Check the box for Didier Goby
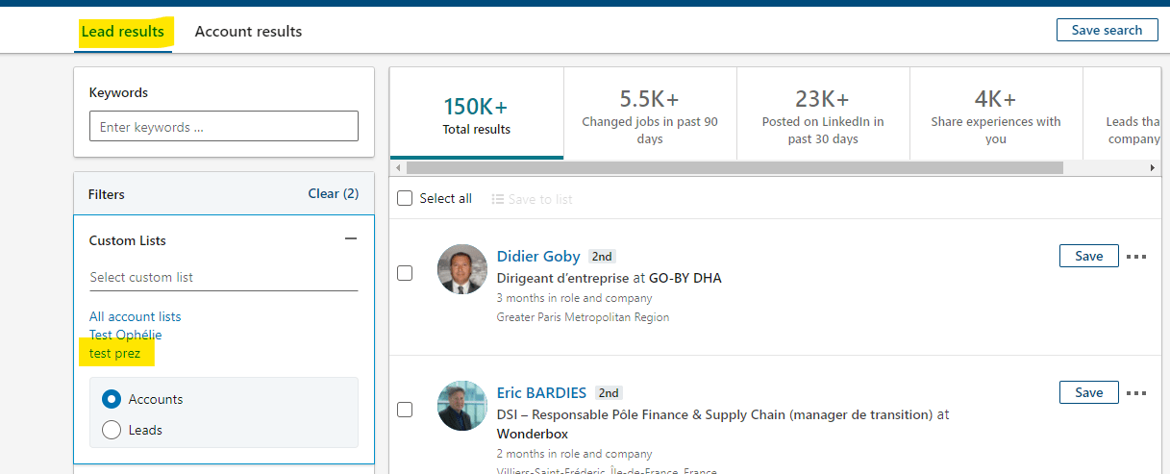The height and width of the screenshot is (474, 1170). click(x=405, y=273)
